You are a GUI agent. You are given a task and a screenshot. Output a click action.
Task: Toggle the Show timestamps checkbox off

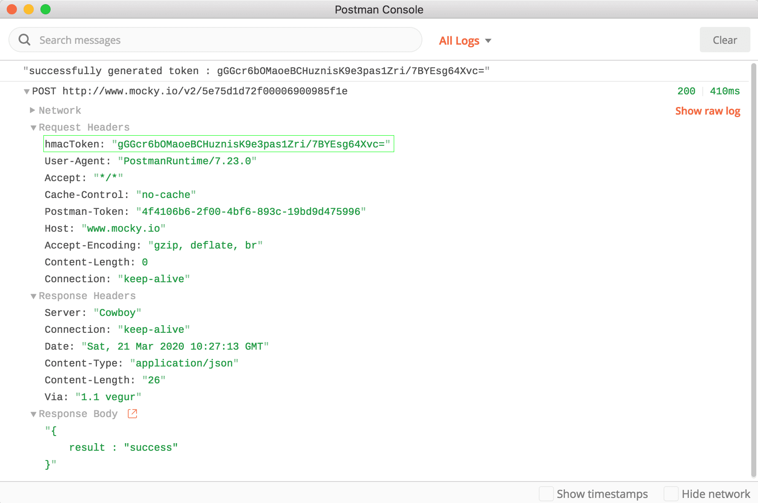click(x=547, y=493)
